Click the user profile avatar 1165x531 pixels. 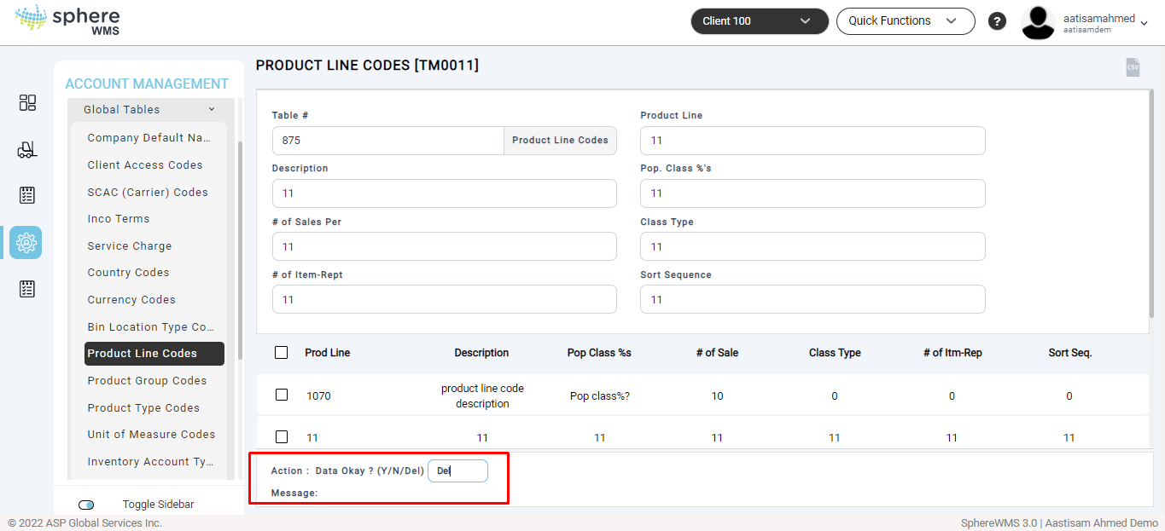tap(1038, 22)
